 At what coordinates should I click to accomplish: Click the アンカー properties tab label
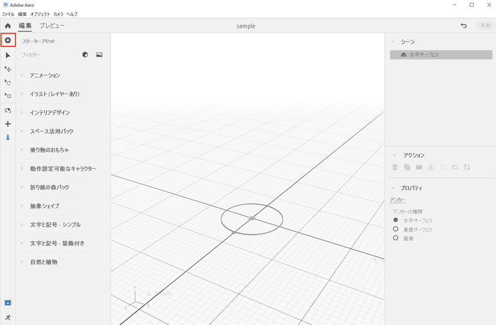click(x=397, y=199)
